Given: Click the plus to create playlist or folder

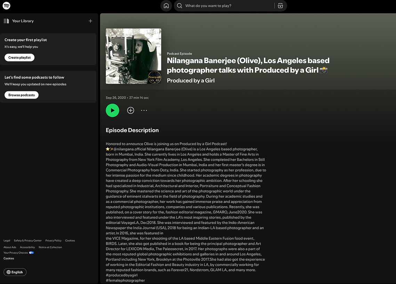Looking at the screenshot, I should pyautogui.click(x=90, y=21).
